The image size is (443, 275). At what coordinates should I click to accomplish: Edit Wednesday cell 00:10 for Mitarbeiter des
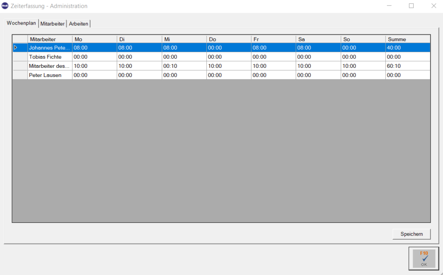tap(184, 66)
